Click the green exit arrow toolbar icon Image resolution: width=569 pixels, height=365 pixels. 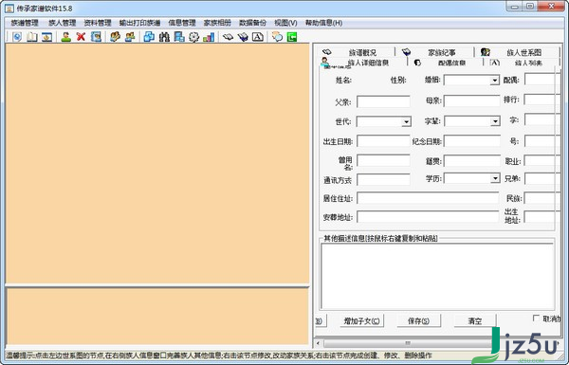tap(292, 37)
